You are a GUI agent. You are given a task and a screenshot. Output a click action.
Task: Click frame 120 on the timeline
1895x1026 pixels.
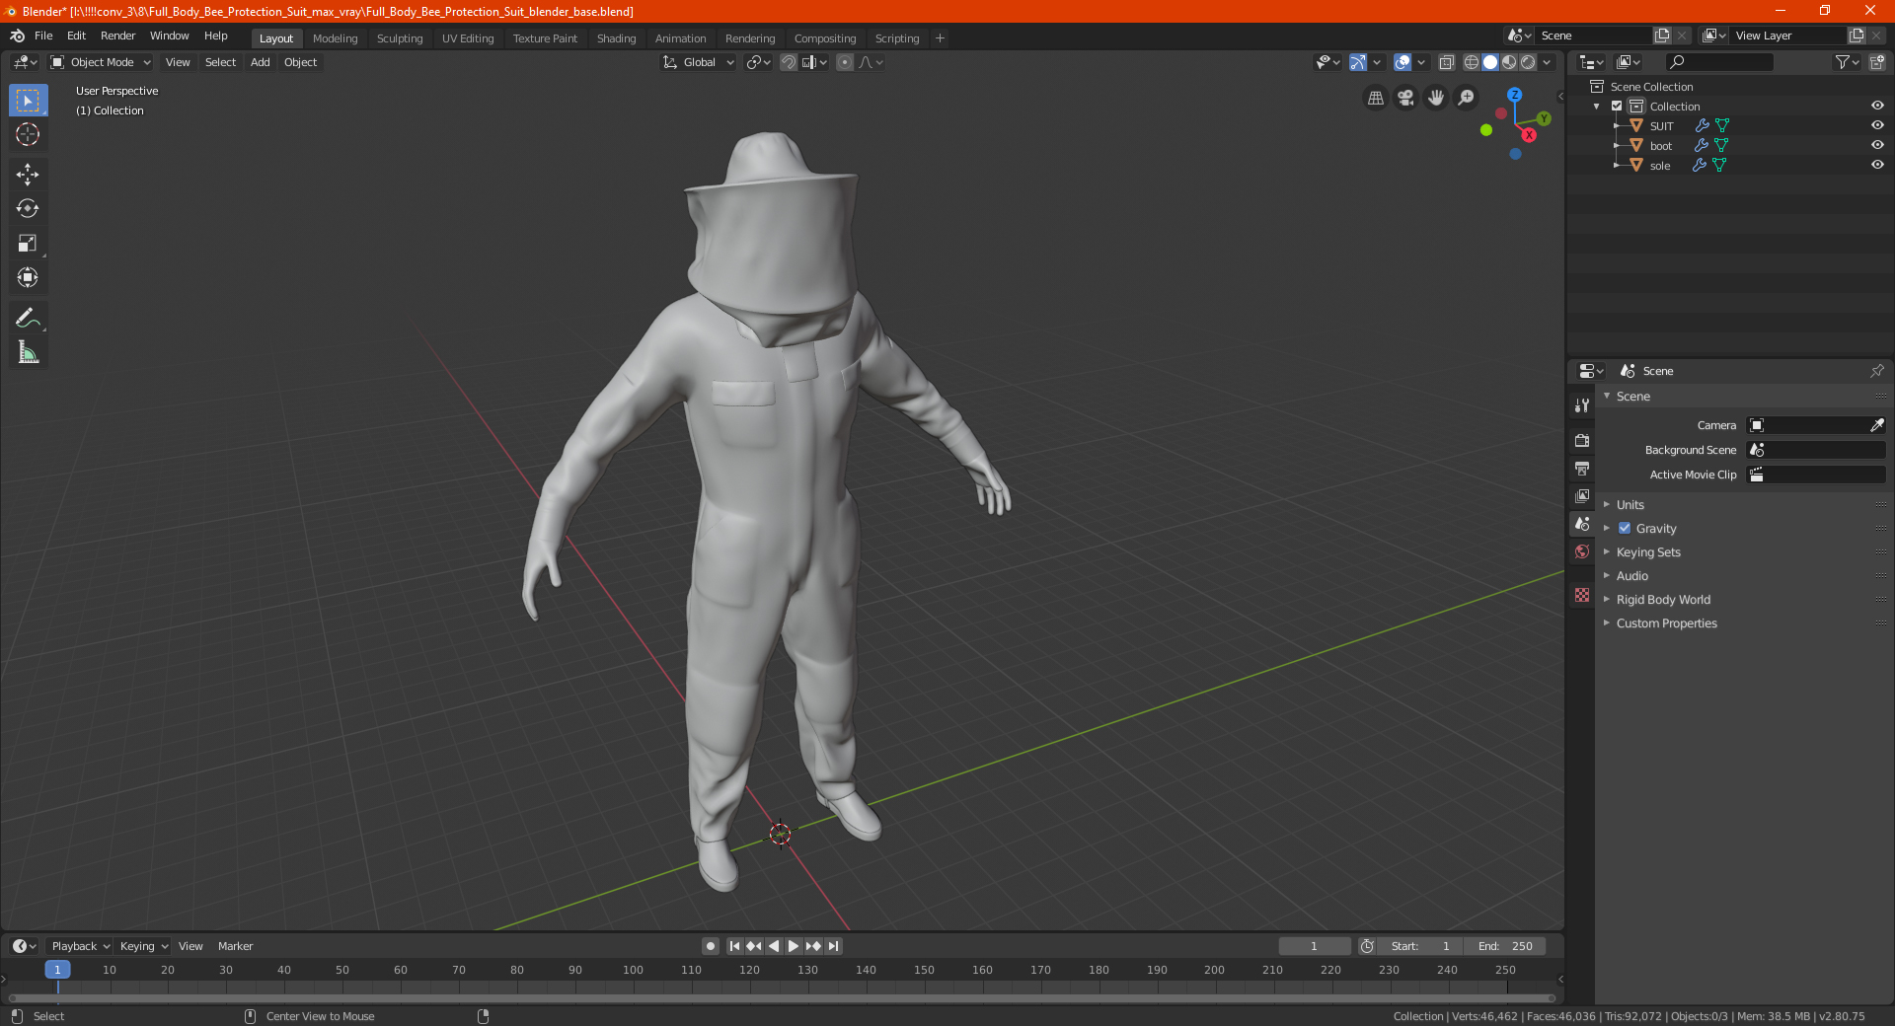[x=749, y=970]
